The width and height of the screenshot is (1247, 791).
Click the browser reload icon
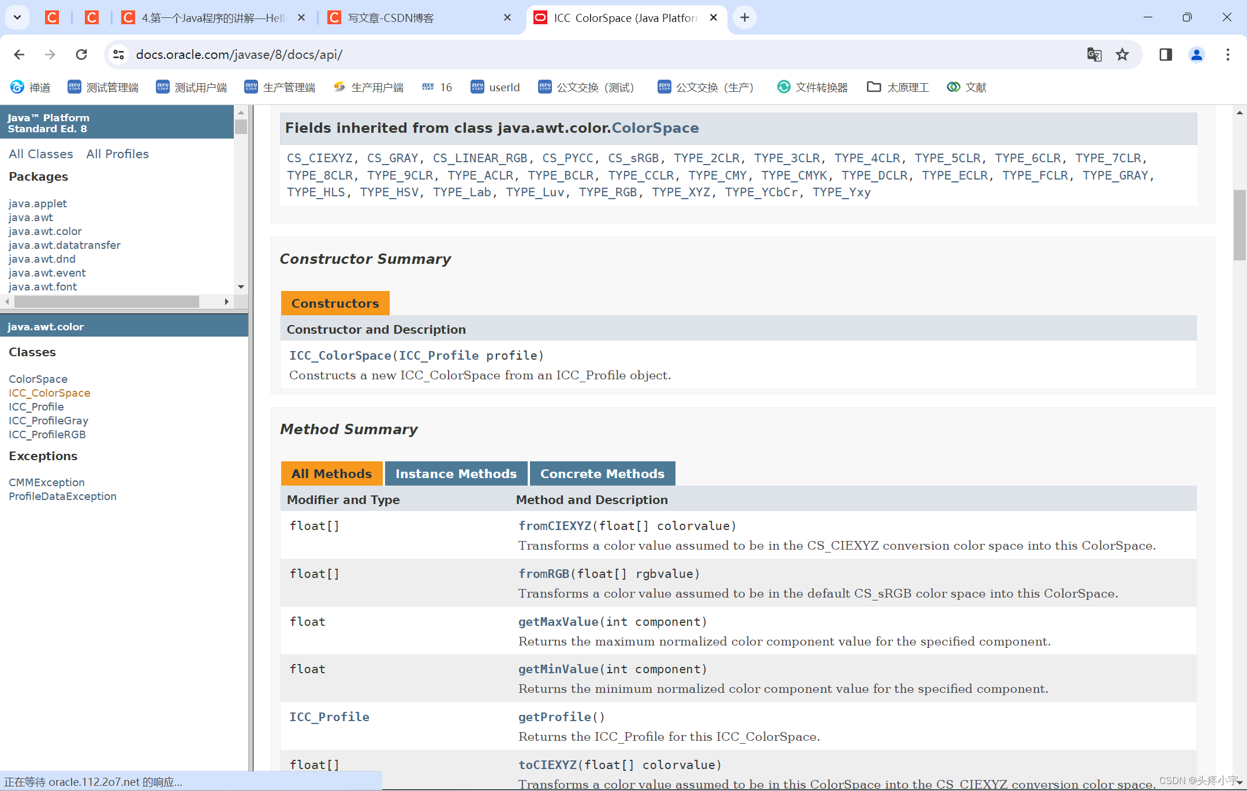pyautogui.click(x=81, y=54)
